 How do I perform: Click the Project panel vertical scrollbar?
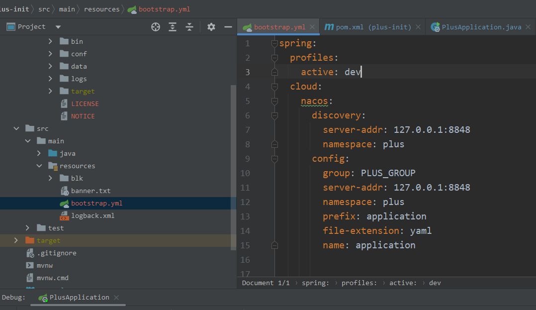pyautogui.click(x=234, y=167)
